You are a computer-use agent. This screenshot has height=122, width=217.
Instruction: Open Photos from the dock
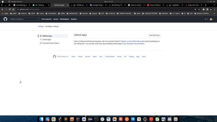click(115, 119)
